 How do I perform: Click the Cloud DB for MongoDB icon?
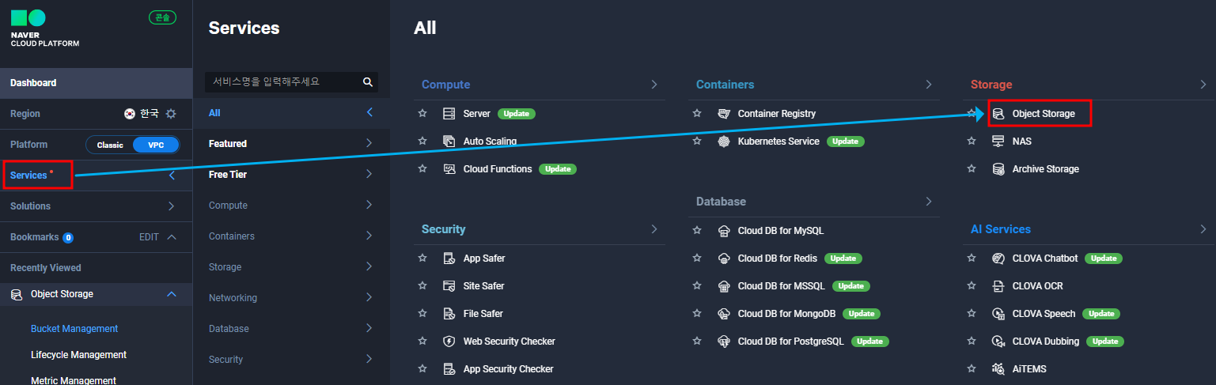[x=723, y=314]
